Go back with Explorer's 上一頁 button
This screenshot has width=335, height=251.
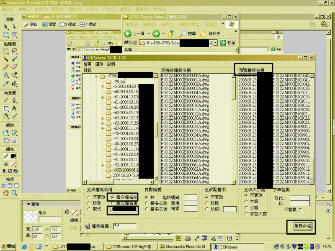[134, 33]
